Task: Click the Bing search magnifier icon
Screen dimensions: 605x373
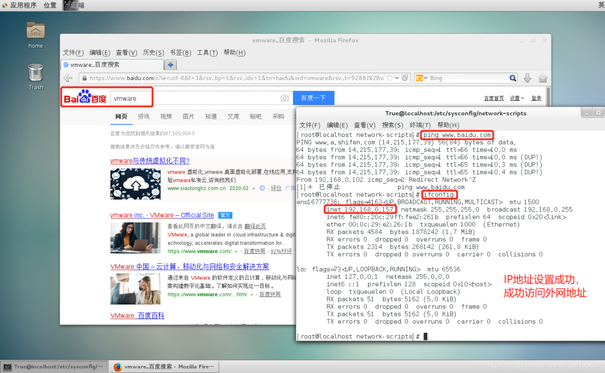Action: (513, 78)
